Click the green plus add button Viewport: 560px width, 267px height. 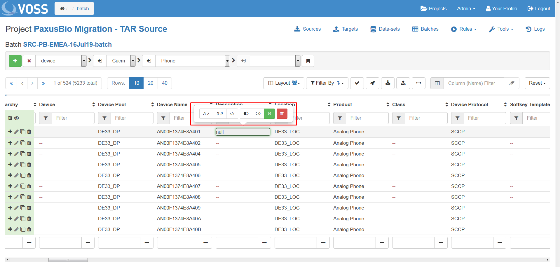15,61
